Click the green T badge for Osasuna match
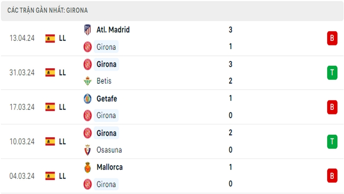 (332, 141)
